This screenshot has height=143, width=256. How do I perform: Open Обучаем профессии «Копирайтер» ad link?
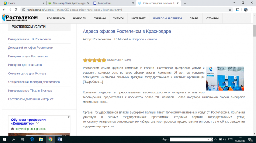[x=28, y=121]
